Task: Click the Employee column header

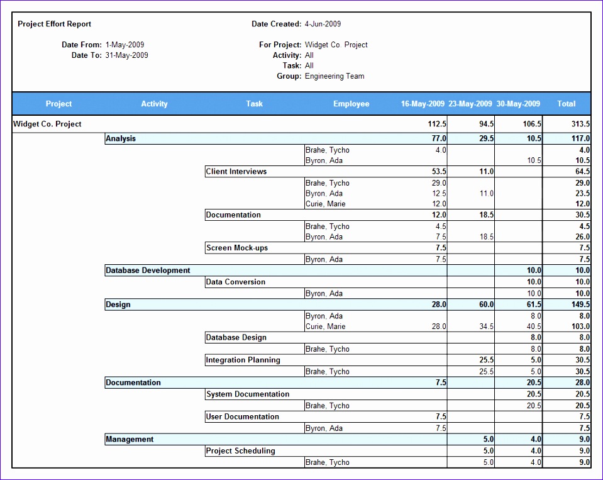Action: [x=351, y=104]
